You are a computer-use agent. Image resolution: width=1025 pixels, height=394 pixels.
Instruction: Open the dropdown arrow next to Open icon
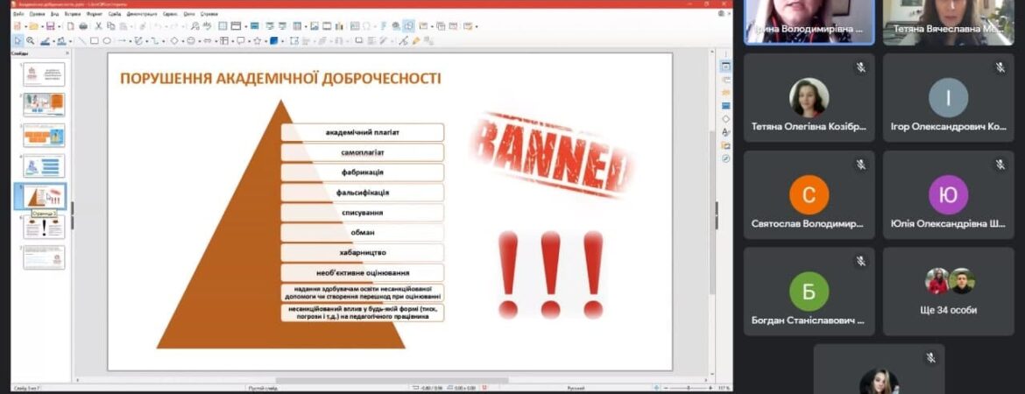click(x=42, y=26)
